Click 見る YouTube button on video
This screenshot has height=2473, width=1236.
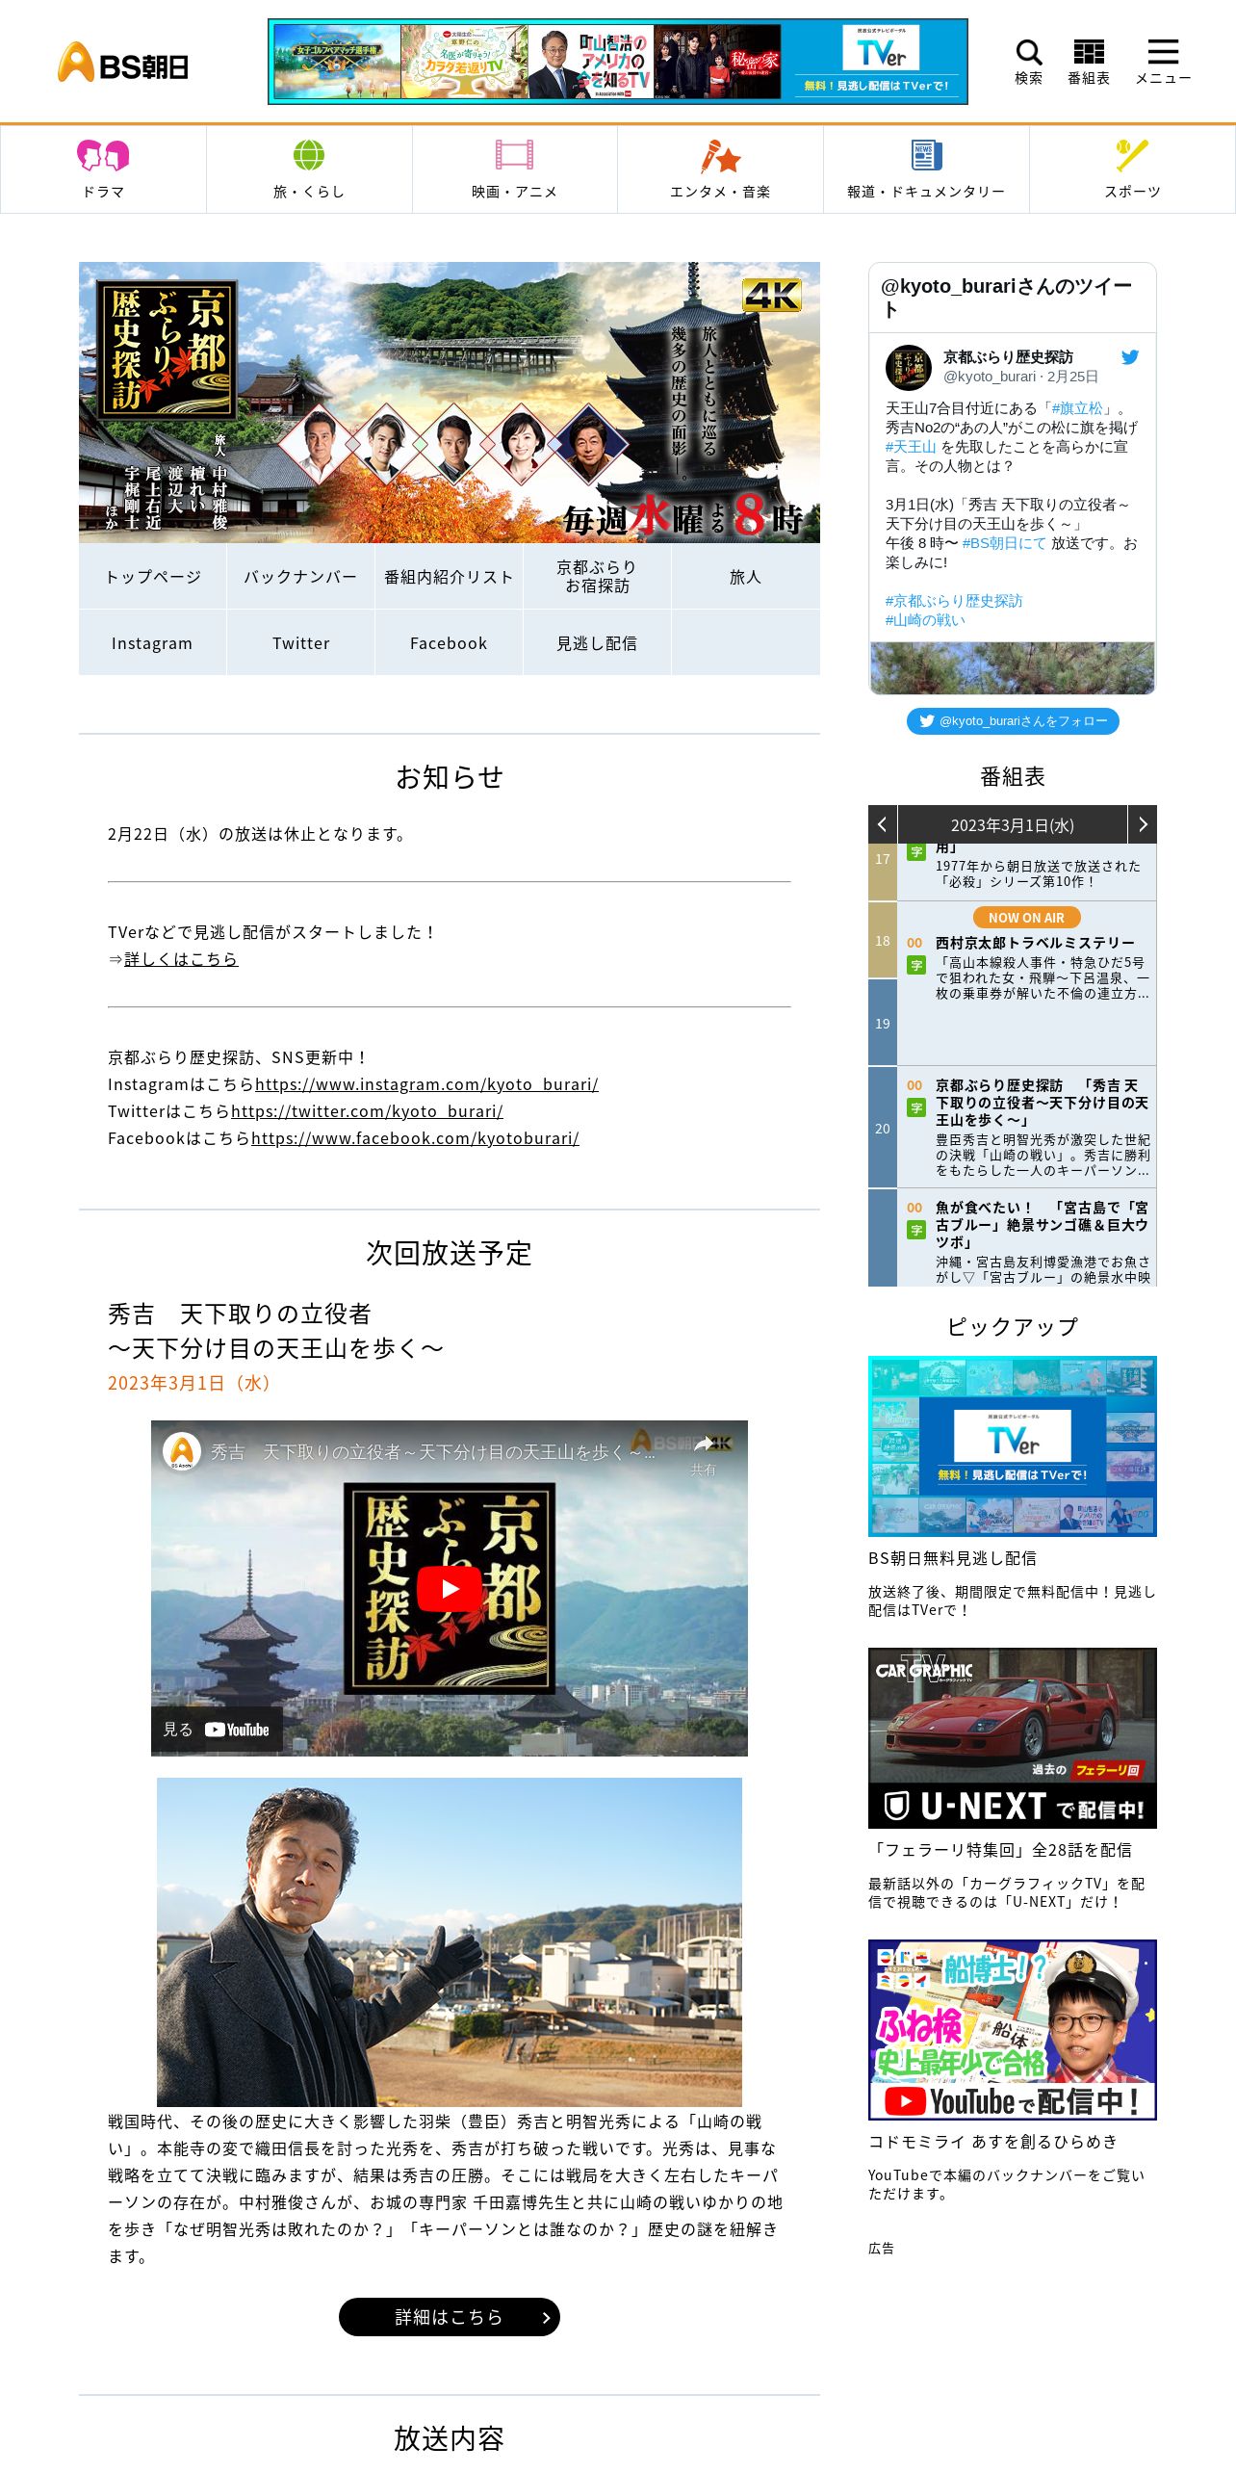tap(217, 1730)
